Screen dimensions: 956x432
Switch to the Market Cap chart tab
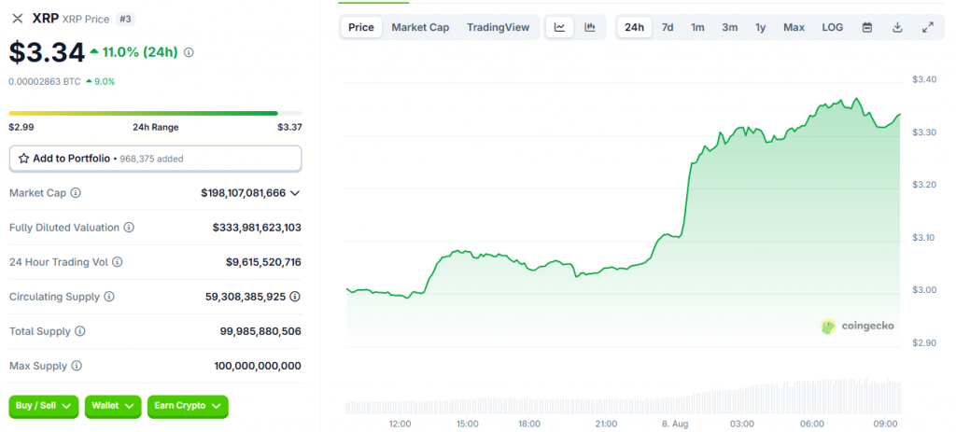pos(420,27)
